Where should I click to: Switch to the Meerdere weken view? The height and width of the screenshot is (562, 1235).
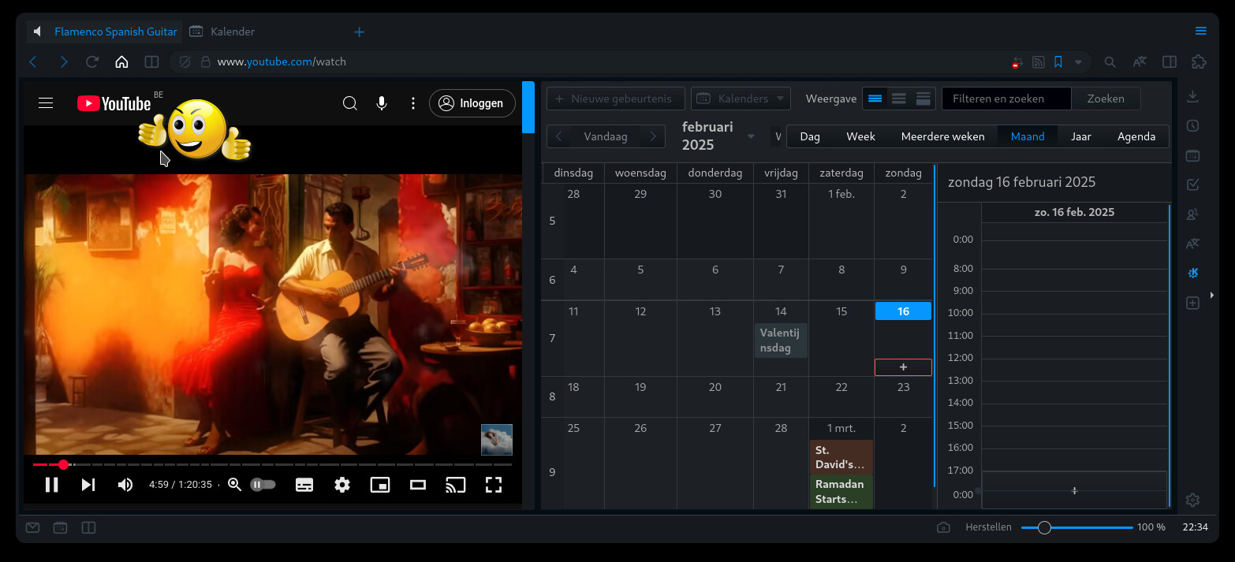942,136
